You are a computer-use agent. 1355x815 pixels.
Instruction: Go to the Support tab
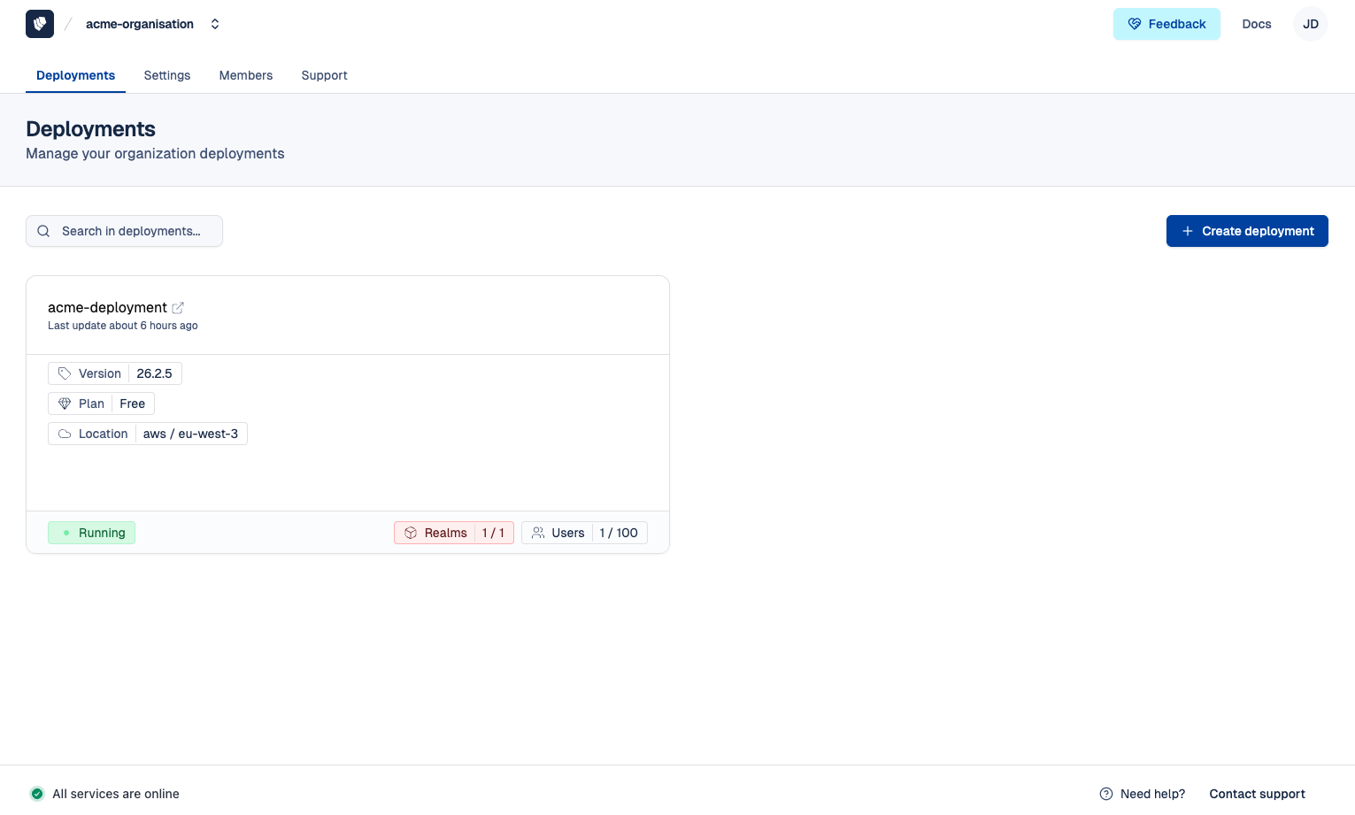pos(324,75)
